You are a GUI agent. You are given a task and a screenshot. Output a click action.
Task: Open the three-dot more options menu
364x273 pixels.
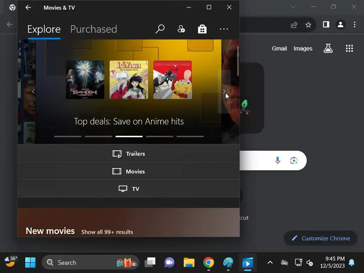click(x=224, y=29)
